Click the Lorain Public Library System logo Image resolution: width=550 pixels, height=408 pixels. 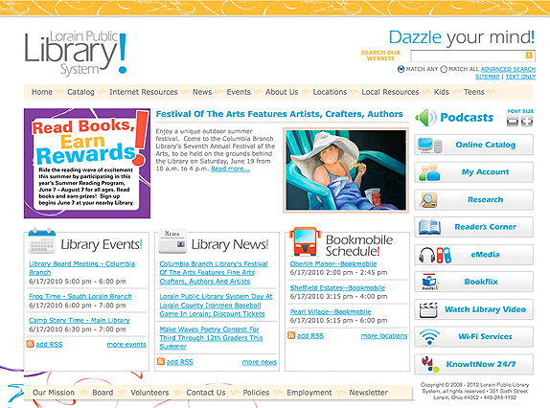tap(76, 54)
